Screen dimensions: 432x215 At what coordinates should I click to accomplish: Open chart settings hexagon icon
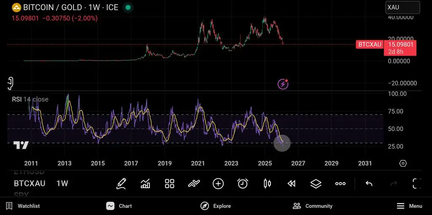(403, 163)
